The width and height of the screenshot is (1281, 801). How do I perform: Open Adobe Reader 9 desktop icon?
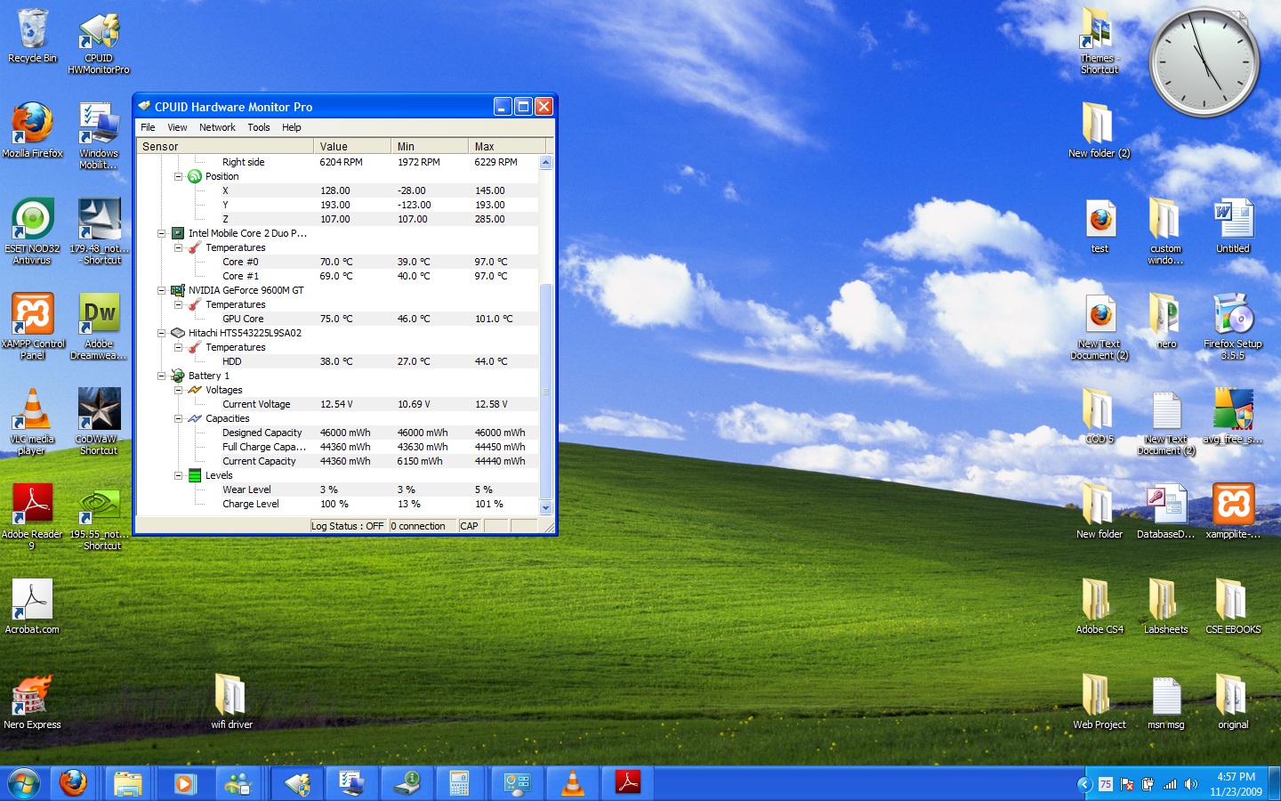32,516
